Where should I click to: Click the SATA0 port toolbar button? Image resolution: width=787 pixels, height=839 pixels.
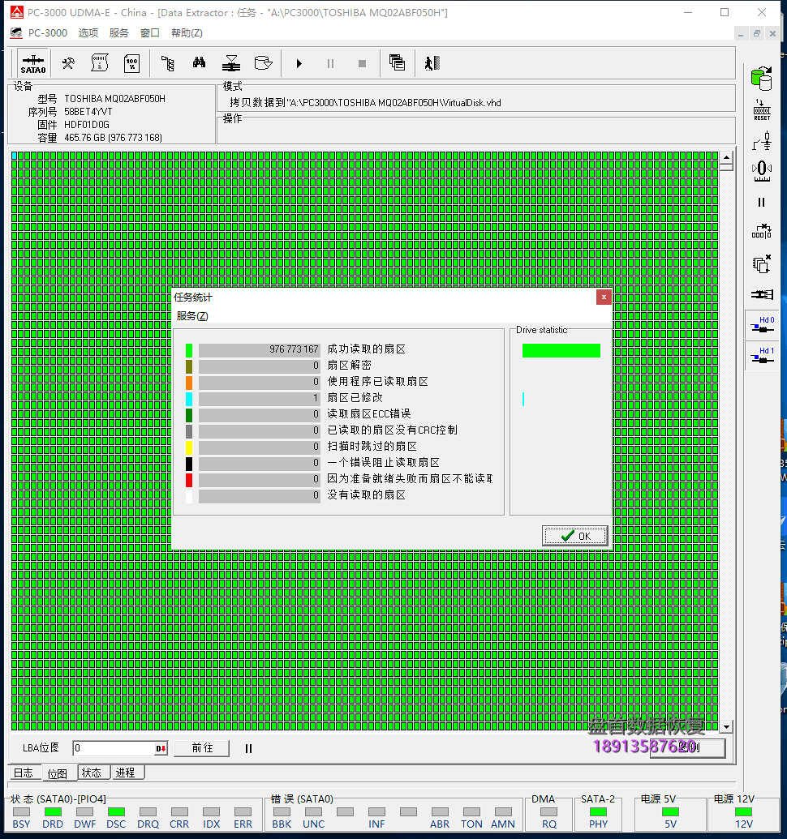coord(33,64)
